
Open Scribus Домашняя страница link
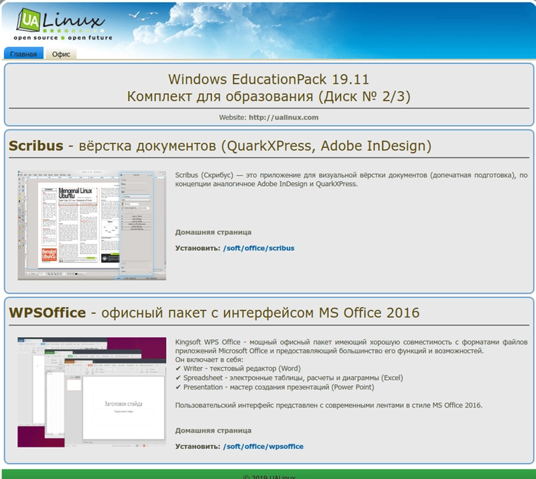[213, 232]
